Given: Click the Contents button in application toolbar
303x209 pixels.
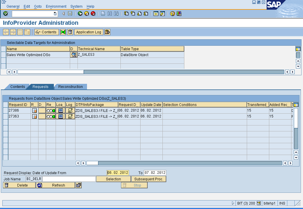Looking at the screenshot, I should (46, 32).
